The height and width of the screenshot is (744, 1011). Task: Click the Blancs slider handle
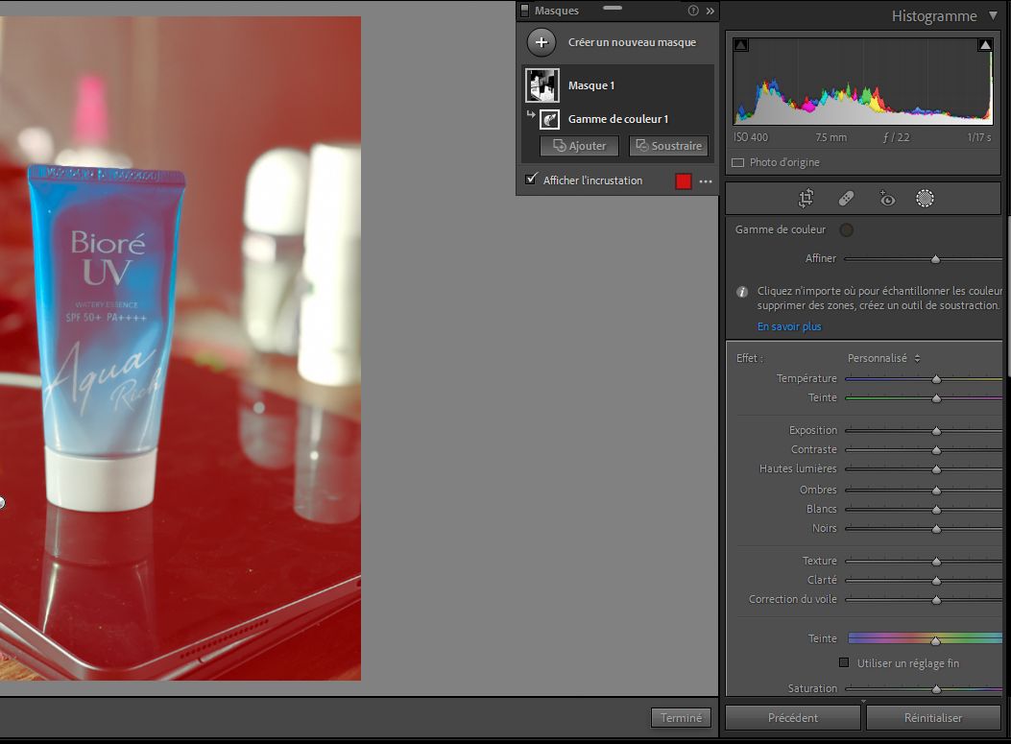point(936,510)
